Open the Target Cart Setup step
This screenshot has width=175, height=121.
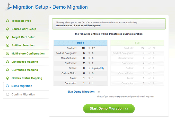23,37
